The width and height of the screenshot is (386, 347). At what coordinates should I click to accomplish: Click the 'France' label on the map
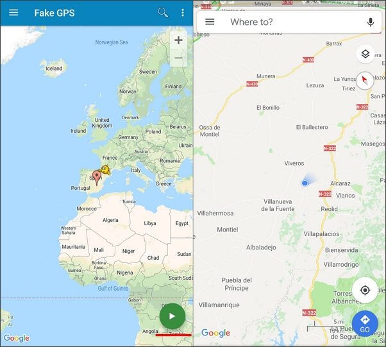tap(110, 158)
